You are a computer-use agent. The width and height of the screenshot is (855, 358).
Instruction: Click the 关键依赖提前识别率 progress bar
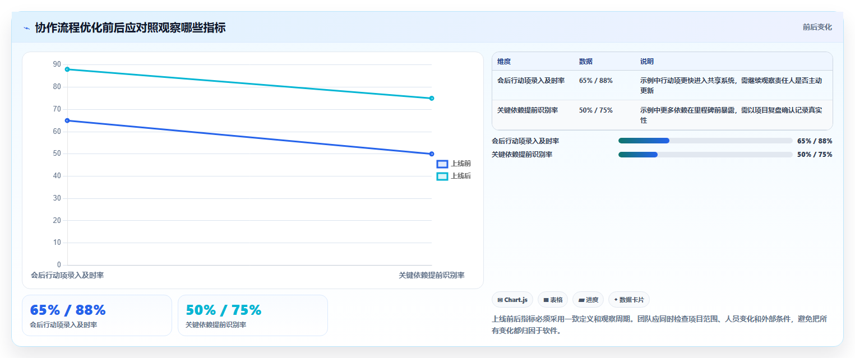(x=705, y=155)
